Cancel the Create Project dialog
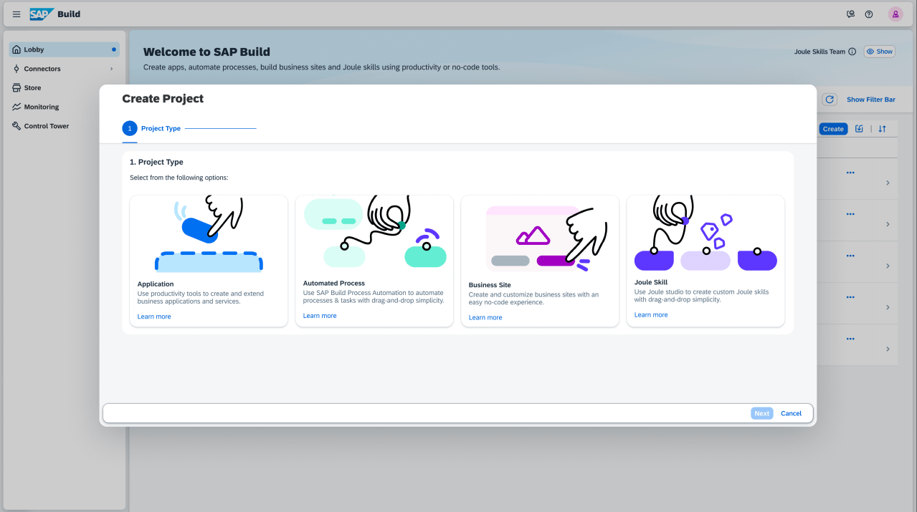The width and height of the screenshot is (917, 512). pyautogui.click(x=792, y=413)
